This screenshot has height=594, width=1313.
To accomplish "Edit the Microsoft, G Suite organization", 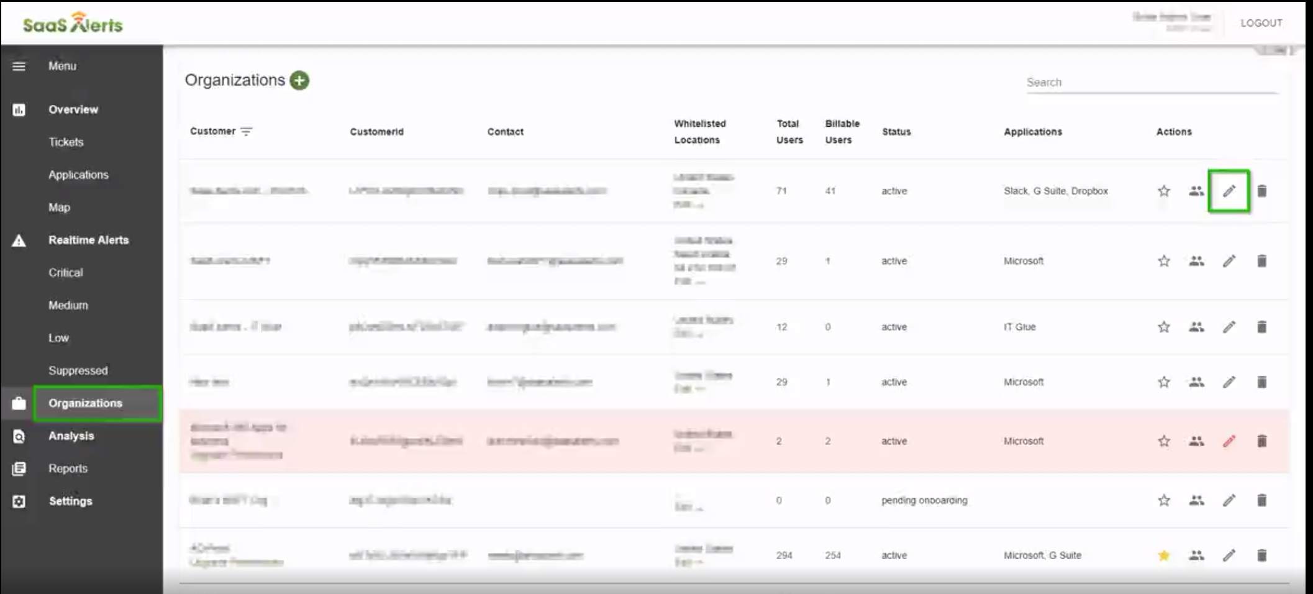I will [x=1229, y=555].
